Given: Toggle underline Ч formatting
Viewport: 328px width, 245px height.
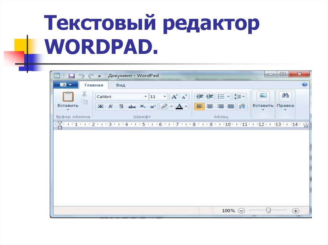Looking at the screenshot, I should (x=121, y=106).
